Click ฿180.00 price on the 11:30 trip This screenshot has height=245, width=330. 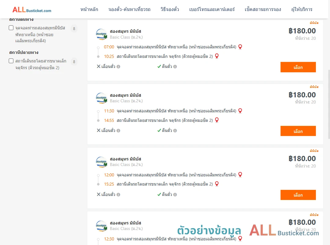click(302, 95)
